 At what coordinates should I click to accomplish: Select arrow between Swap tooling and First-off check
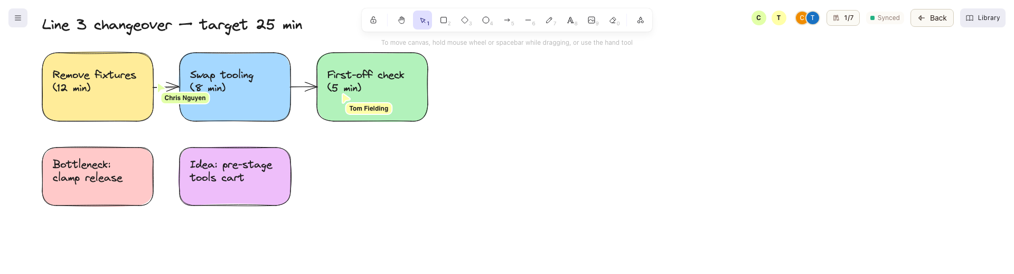tap(304, 86)
